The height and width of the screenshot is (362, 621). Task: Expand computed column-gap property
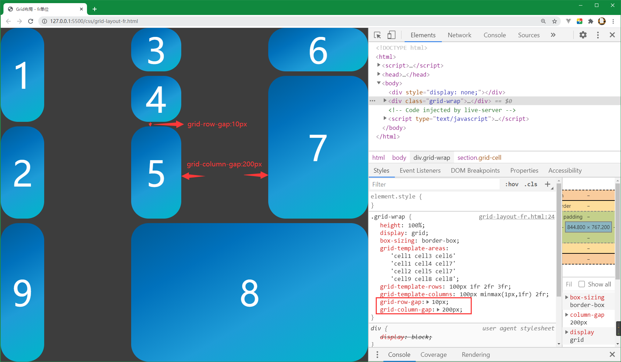coord(567,315)
